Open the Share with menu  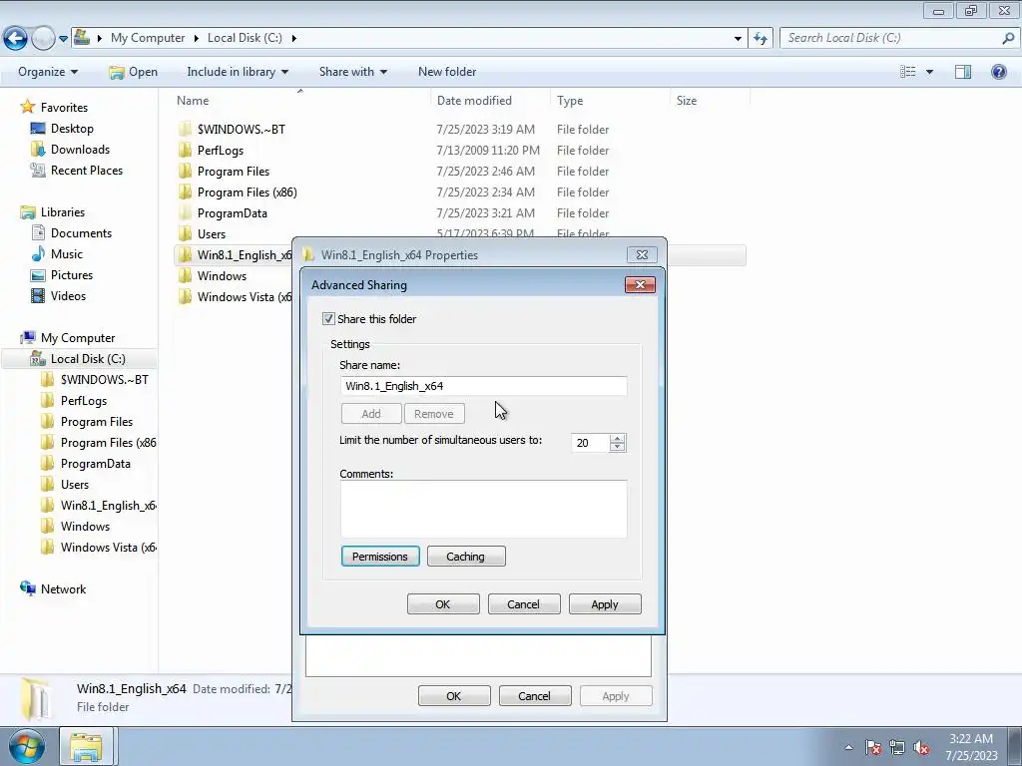pos(352,72)
